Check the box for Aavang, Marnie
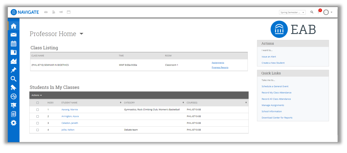This screenshot has height=153, width=347. tap(38, 110)
